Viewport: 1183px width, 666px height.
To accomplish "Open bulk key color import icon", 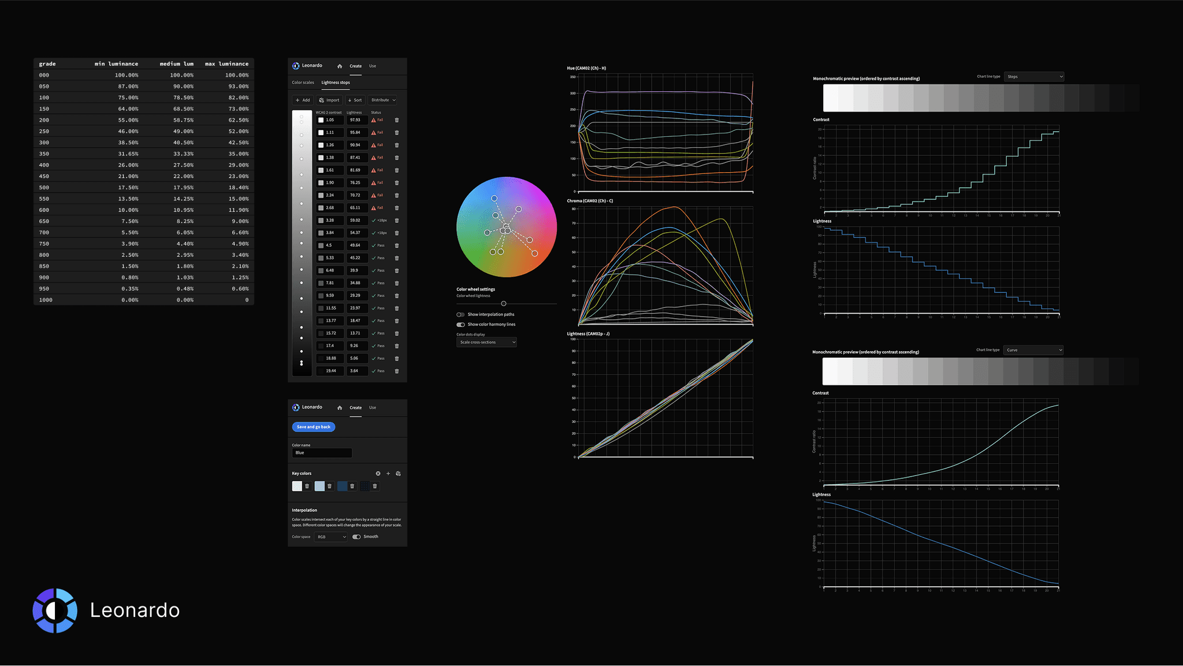I will pyautogui.click(x=399, y=474).
